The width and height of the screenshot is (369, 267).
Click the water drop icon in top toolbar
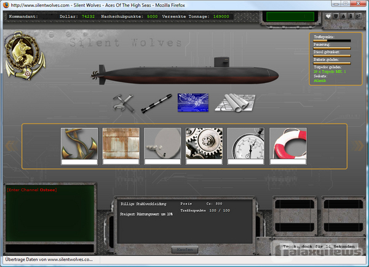(343, 17)
